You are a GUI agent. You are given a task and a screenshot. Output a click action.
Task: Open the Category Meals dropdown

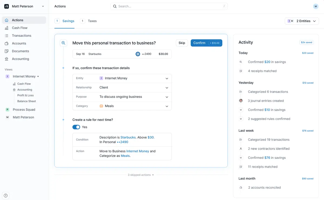click(122, 106)
